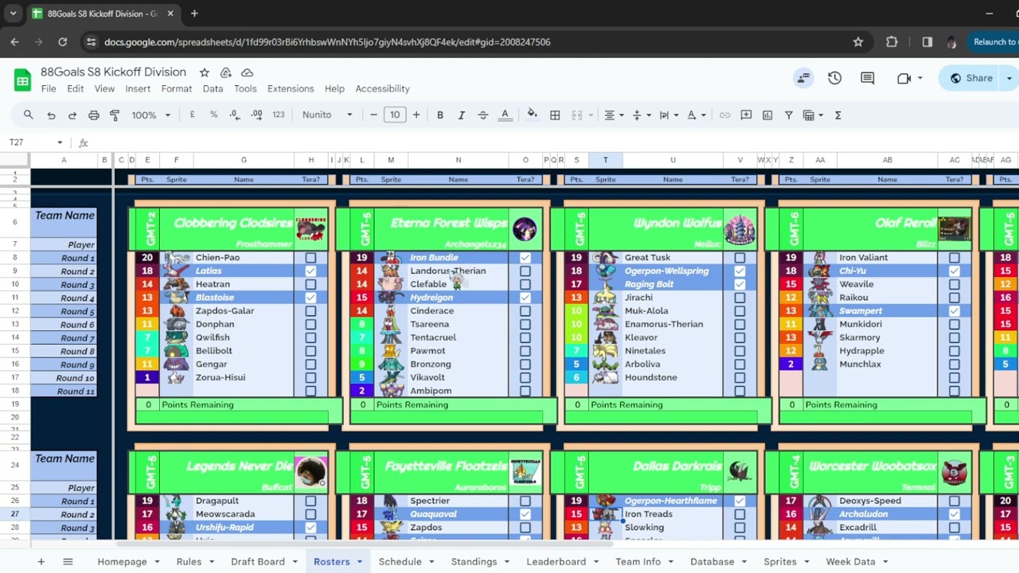Open the more number formats dropdown
Viewport: 1019px width, 573px height.
click(x=279, y=115)
